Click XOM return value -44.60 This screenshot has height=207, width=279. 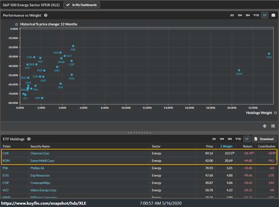248,161
